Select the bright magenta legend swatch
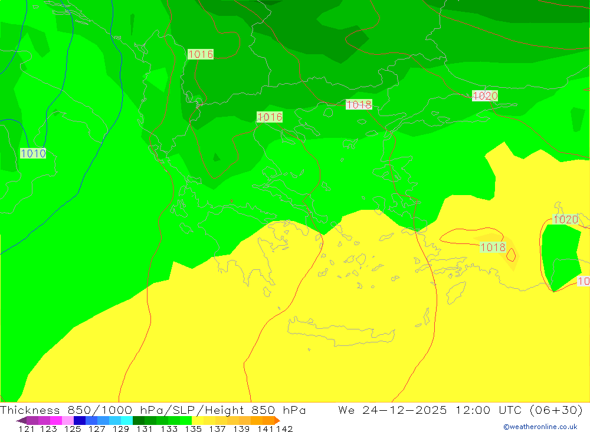The image size is (590, 432). tap(55, 420)
